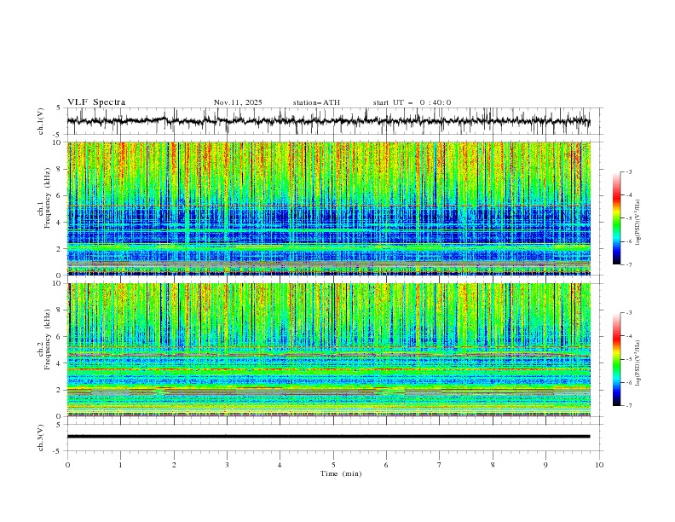675x522 pixels.
Task: Click time axis tick label "6"
Action: tap(386, 465)
